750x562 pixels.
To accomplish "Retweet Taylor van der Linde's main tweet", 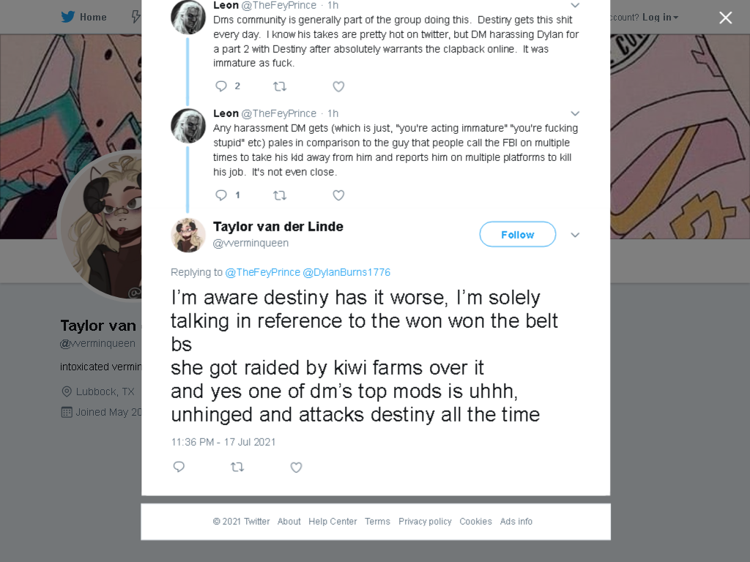I will pos(237,467).
